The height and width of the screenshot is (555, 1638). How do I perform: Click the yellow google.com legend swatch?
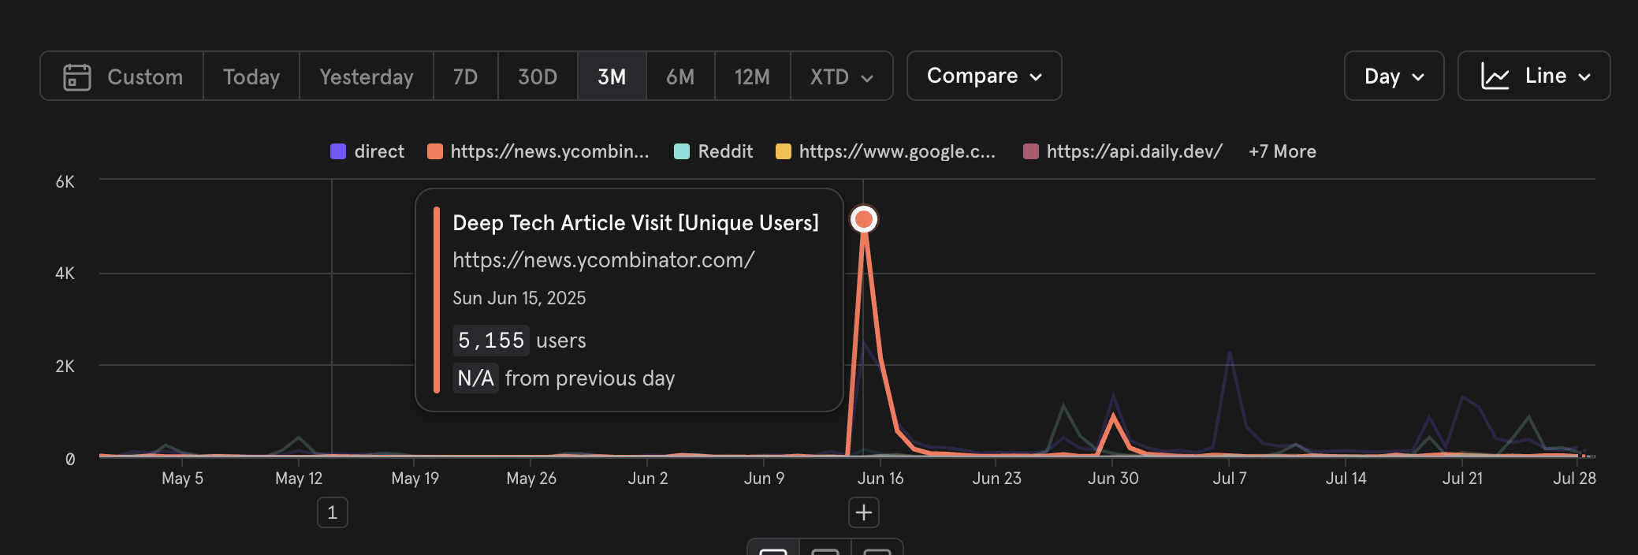(x=784, y=151)
